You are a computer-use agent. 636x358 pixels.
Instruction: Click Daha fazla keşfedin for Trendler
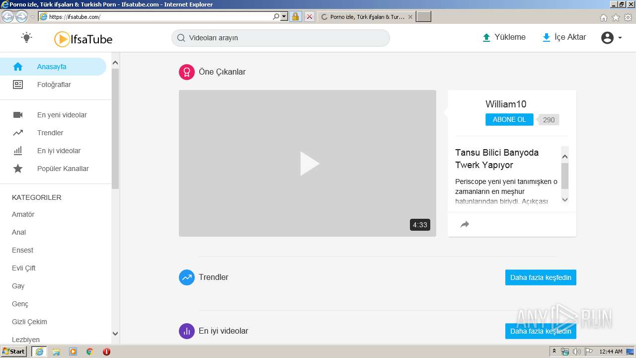point(541,277)
